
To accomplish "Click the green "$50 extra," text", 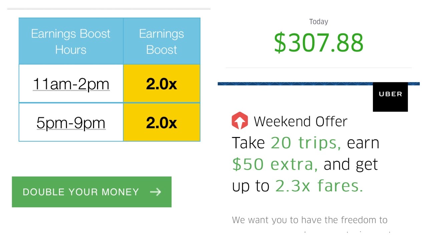I will click(275, 164).
